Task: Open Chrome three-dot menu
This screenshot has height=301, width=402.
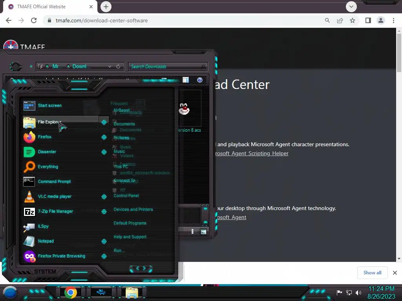Action: click(393, 20)
